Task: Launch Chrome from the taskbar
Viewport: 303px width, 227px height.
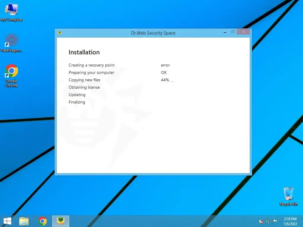Action: (42, 221)
